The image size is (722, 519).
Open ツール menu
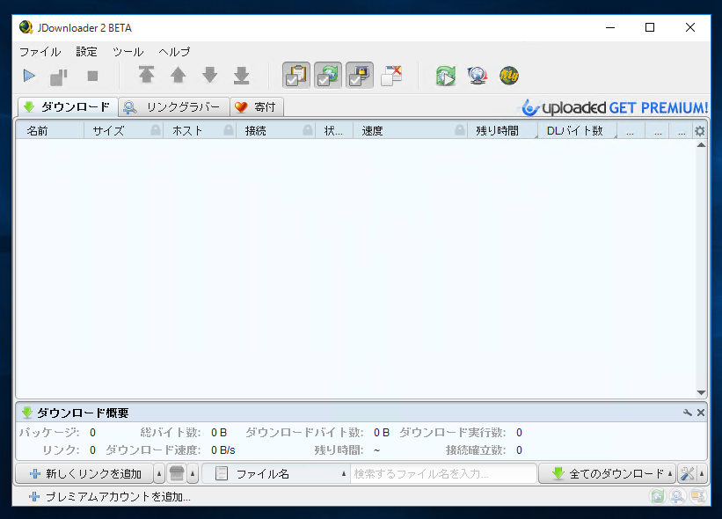pyautogui.click(x=128, y=52)
